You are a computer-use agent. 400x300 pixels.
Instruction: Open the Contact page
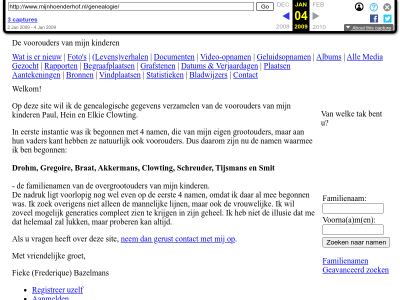(x=245, y=74)
